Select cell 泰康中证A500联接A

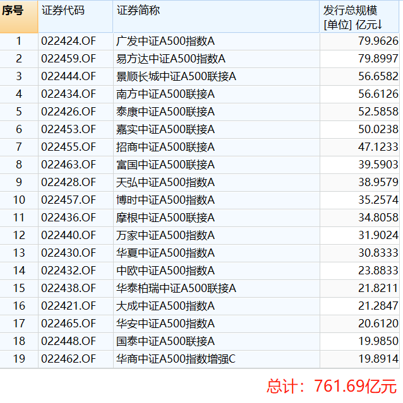point(216,112)
